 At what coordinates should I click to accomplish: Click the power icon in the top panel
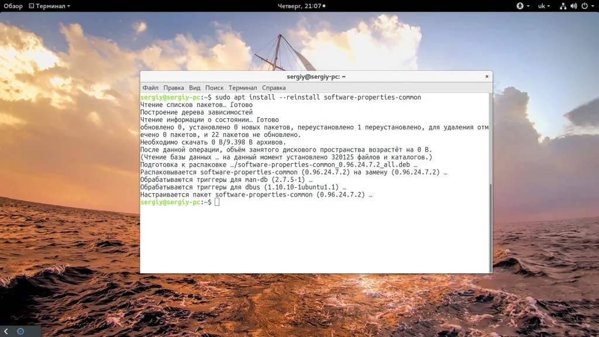pyautogui.click(x=584, y=6)
